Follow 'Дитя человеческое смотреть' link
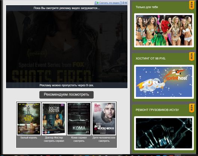198x156 pixels. click(104, 139)
